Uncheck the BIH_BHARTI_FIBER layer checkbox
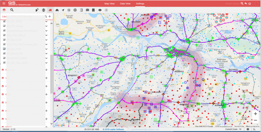This screenshot has width=261, height=132. coord(4,58)
